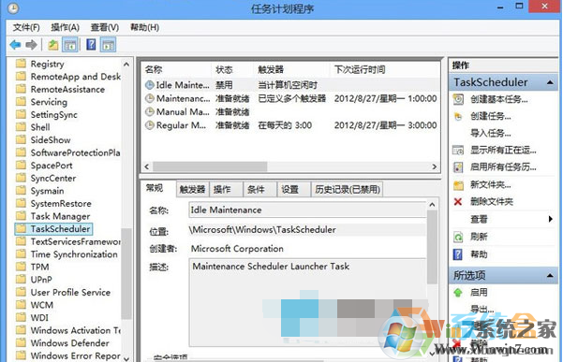Image resolution: width=563 pixels, height=362 pixels.
Task: Sort by 下次运行时间 column header
Action: point(384,69)
